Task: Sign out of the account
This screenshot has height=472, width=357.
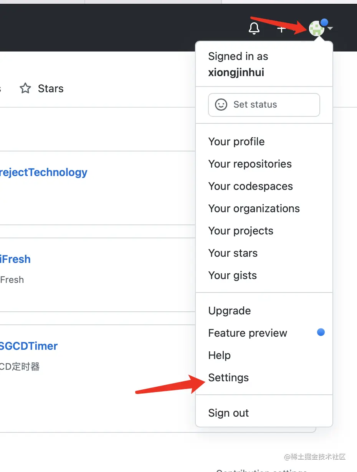Action: [228, 413]
